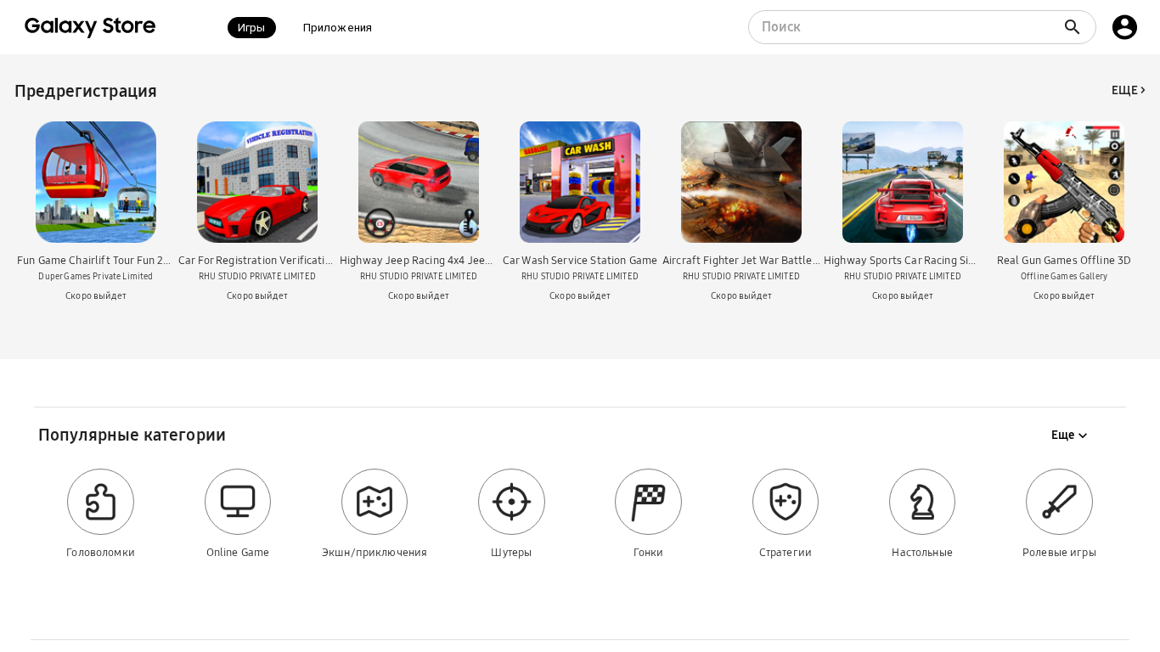Click the Aircraft Fighter Jet War Battle title
1160x652 pixels.
tap(741, 261)
